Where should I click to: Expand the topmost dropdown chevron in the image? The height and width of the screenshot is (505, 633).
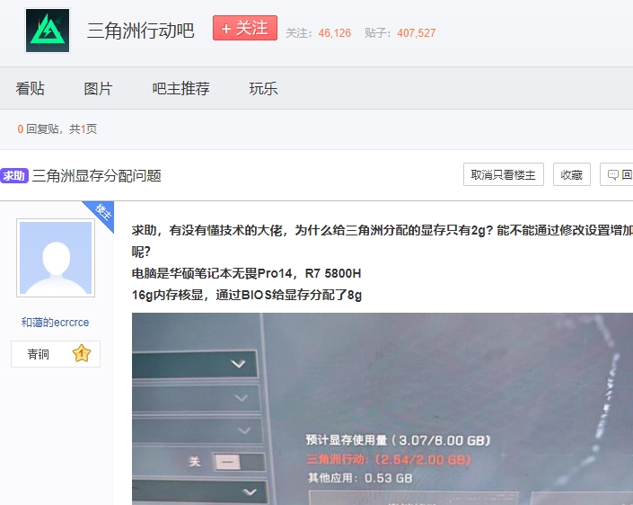click(238, 364)
